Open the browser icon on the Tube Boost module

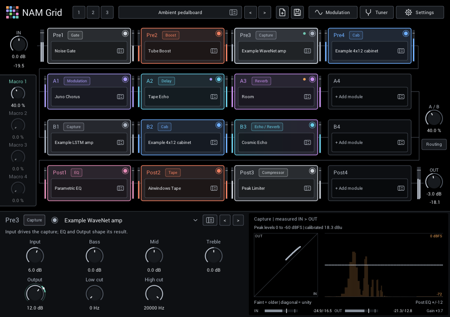tap(214, 51)
